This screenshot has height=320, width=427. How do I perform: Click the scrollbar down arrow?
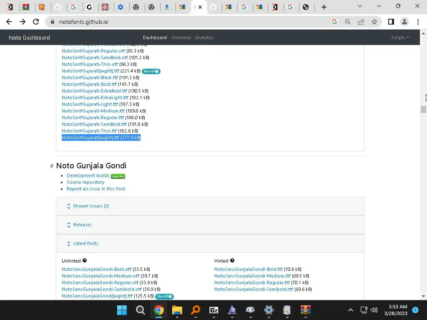click(423, 296)
